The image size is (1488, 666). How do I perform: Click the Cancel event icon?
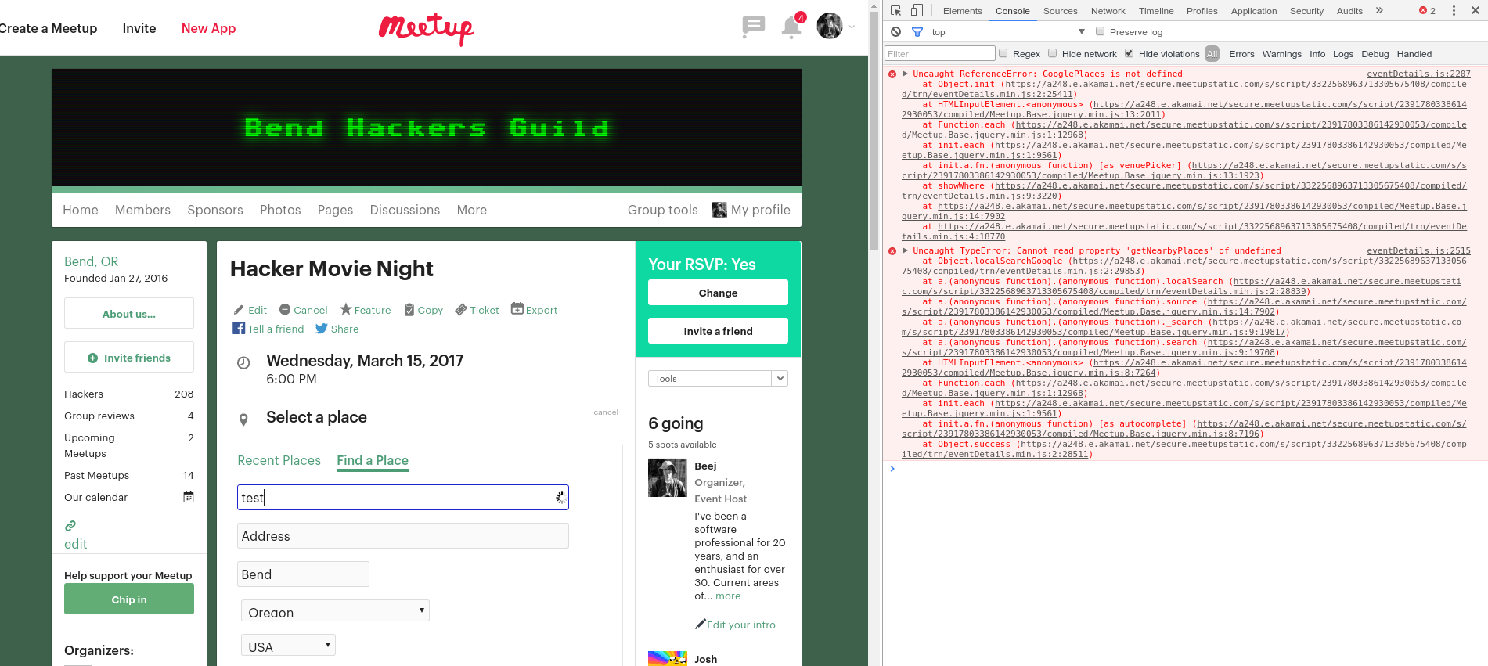(285, 310)
